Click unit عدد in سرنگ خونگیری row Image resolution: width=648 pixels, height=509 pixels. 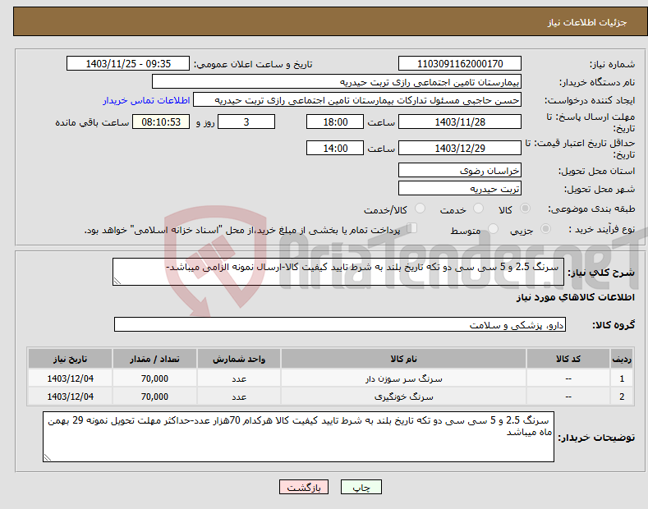(239, 397)
